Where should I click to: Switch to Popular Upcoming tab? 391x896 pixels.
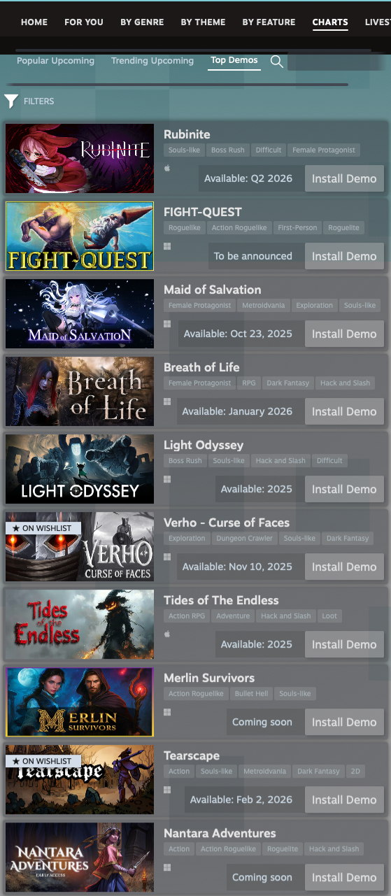click(x=55, y=61)
